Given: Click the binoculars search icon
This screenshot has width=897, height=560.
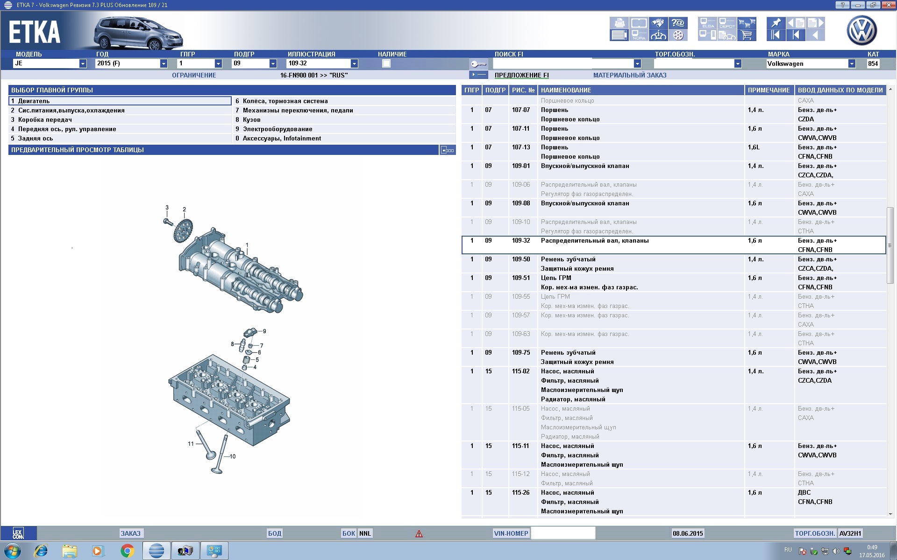Looking at the screenshot, I should click(658, 23).
